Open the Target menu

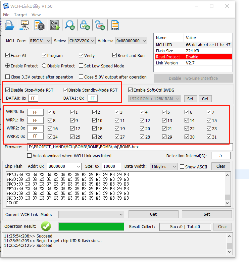pyautogui.click(x=20, y=15)
